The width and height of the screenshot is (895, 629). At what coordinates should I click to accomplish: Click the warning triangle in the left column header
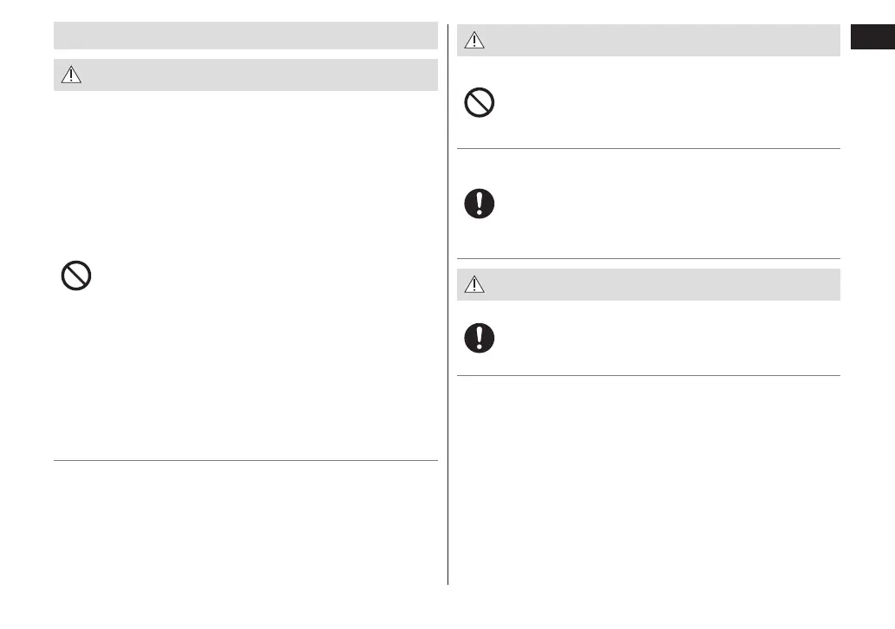(71, 75)
